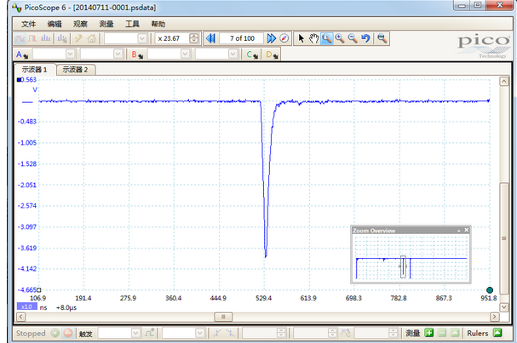Viewport: 517px width, 343px height.
Task: Open channel A options button
Action: (x=20, y=54)
